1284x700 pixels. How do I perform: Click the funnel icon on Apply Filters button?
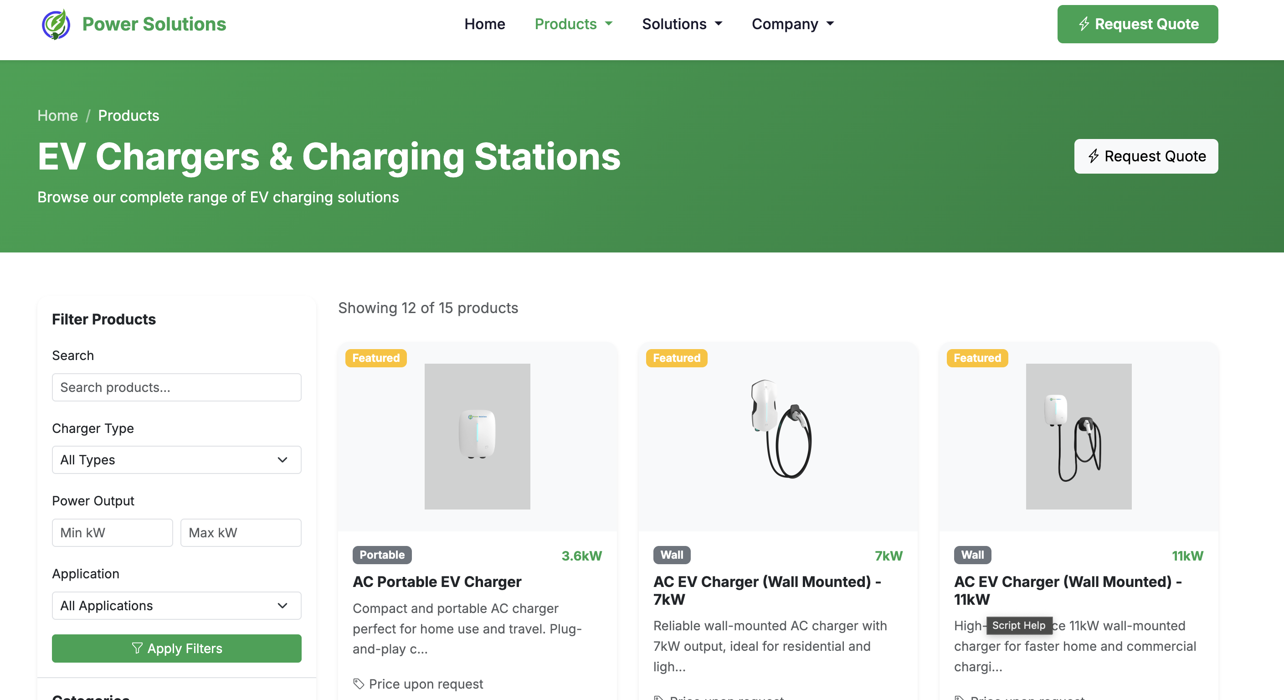pos(138,648)
